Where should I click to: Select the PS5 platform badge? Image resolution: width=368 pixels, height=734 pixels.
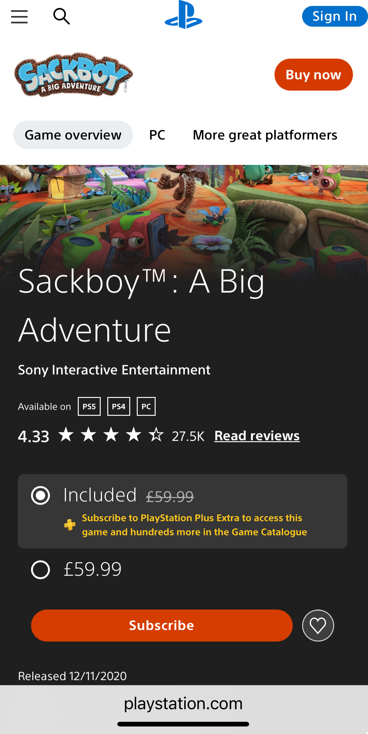[x=89, y=406]
